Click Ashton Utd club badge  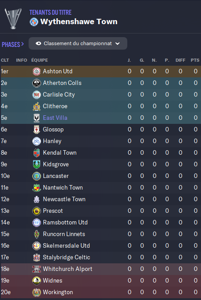pyautogui.click(x=37, y=72)
